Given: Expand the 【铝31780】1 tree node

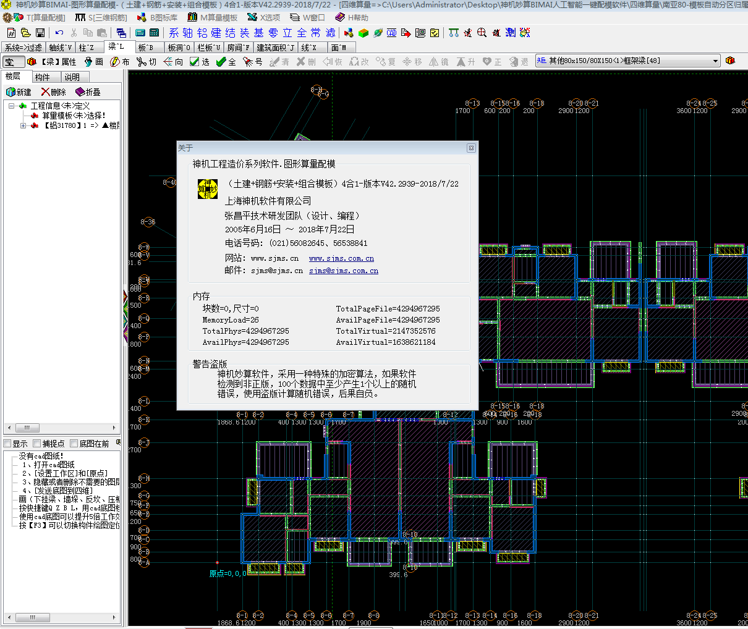Looking at the screenshot, I should [23, 125].
